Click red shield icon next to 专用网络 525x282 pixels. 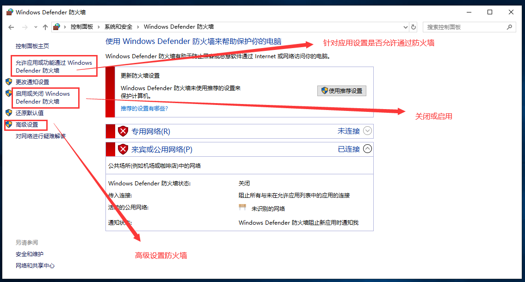[x=123, y=131]
